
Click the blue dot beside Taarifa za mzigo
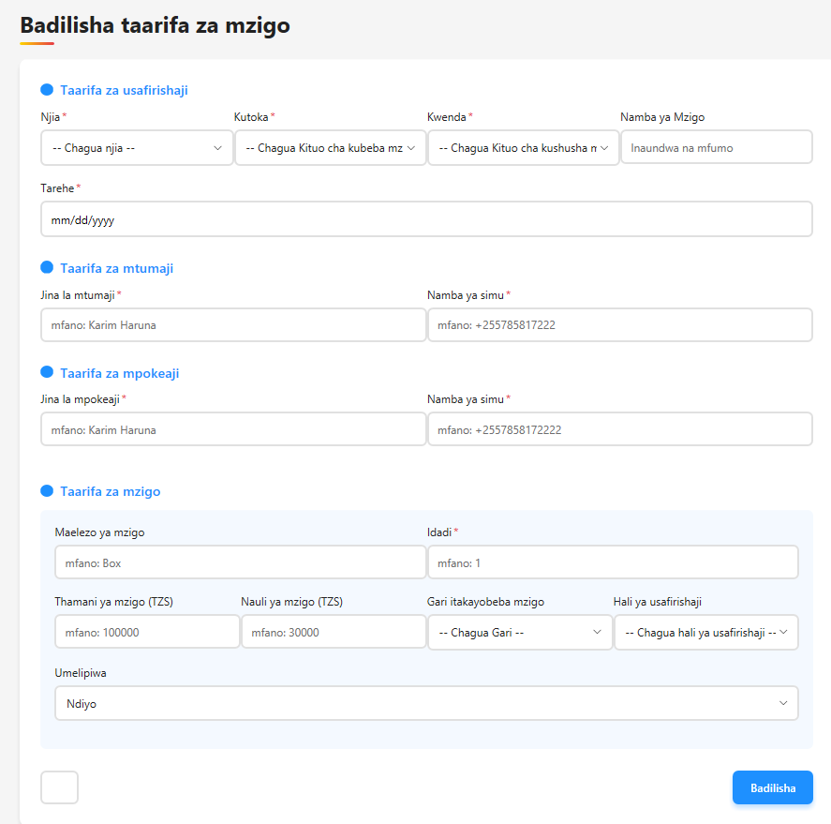pyautogui.click(x=47, y=491)
